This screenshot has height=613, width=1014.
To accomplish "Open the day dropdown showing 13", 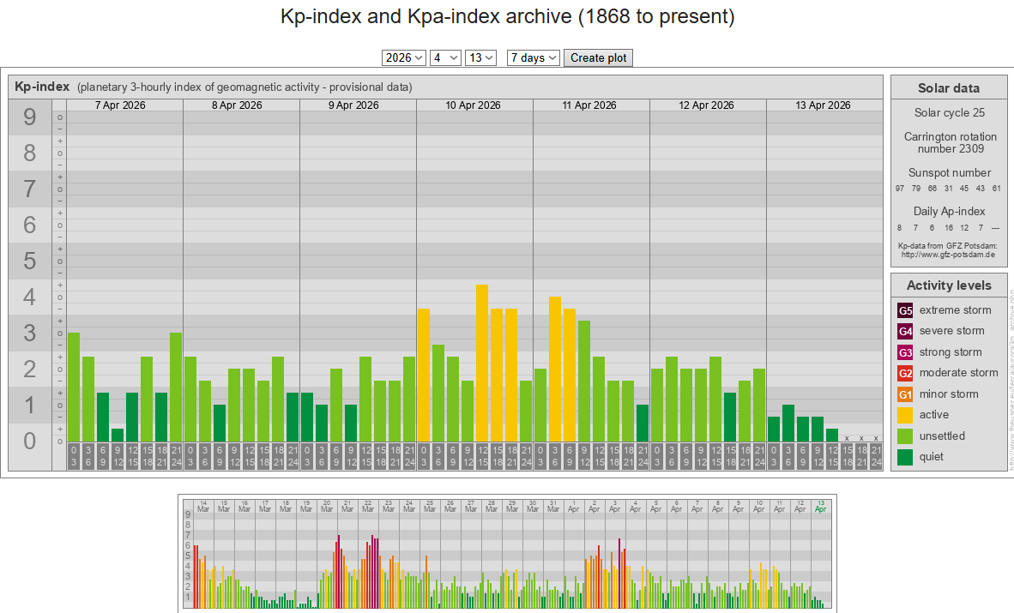I will point(480,57).
